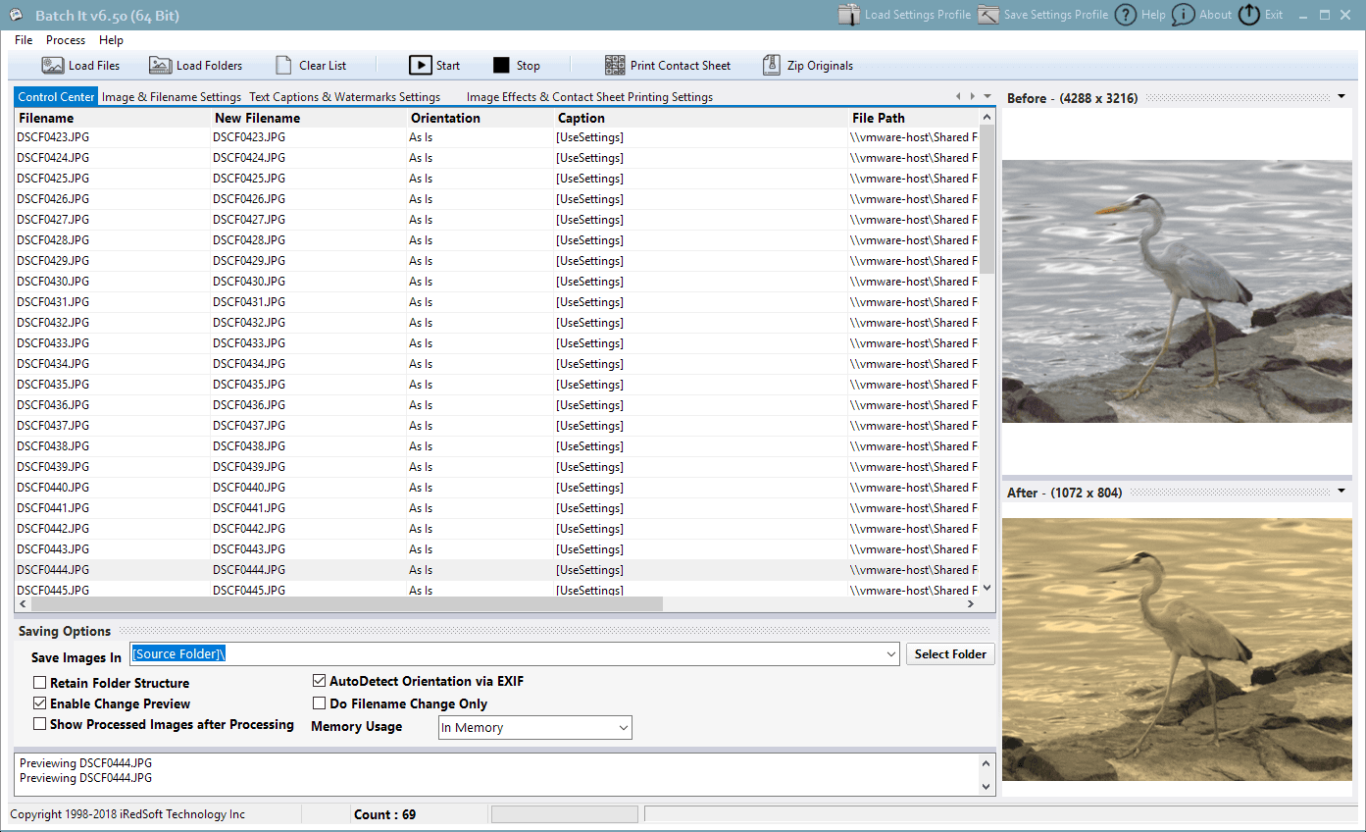The width and height of the screenshot is (1366, 832).
Task: Expand the Save Images In folder dropdown
Action: [891, 654]
